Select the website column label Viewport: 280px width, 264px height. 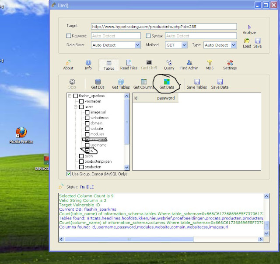97,129
